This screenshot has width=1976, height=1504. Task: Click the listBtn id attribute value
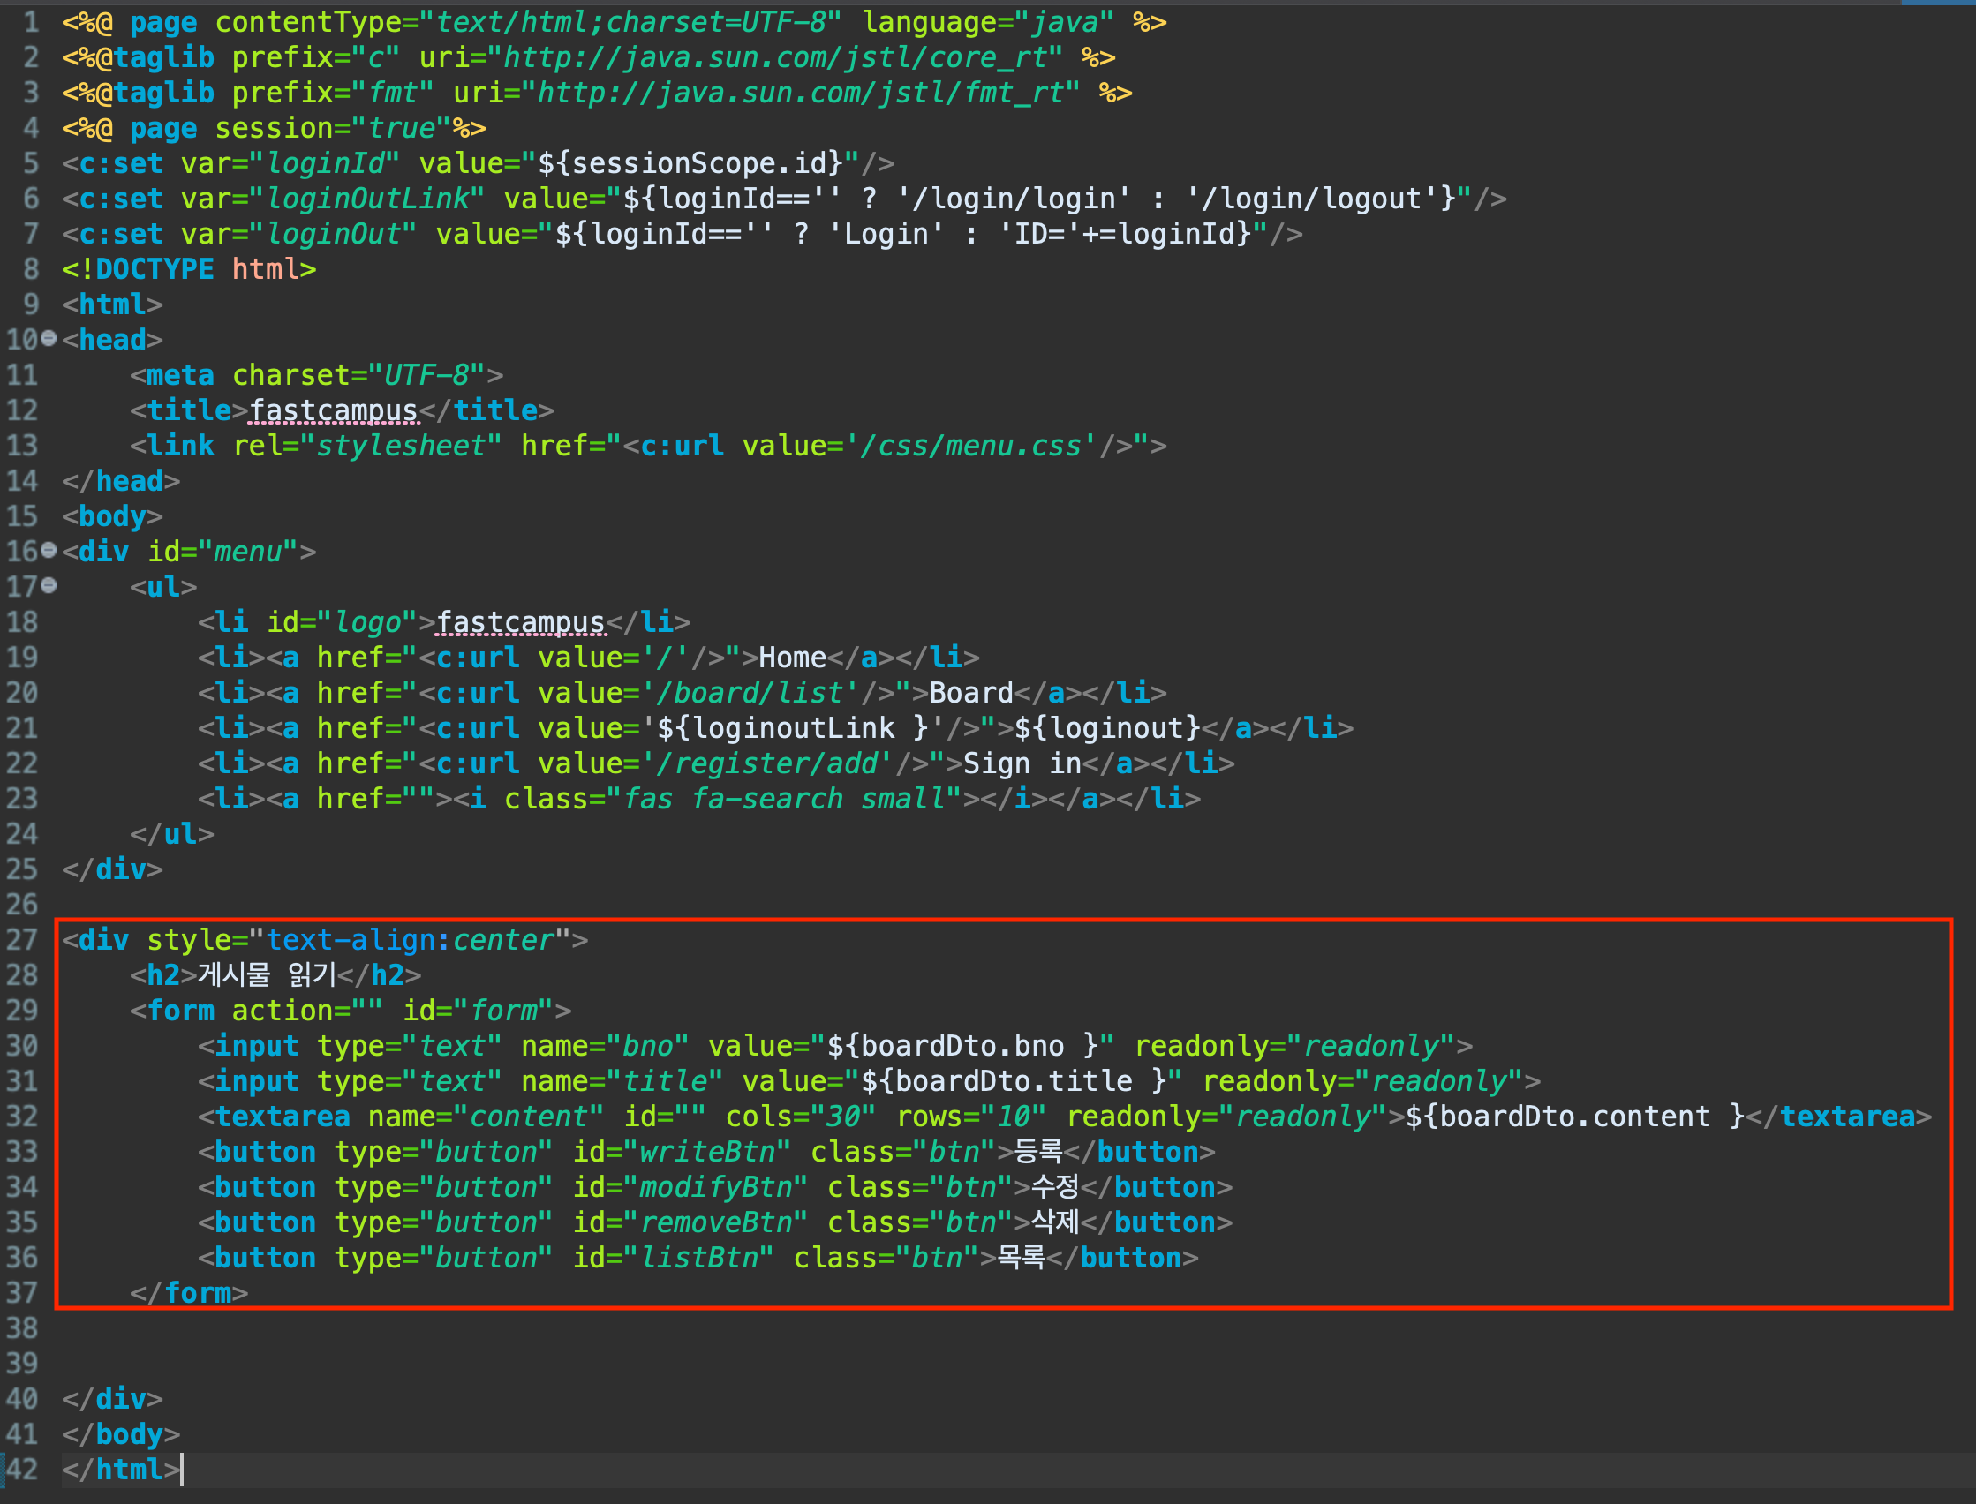[698, 1258]
